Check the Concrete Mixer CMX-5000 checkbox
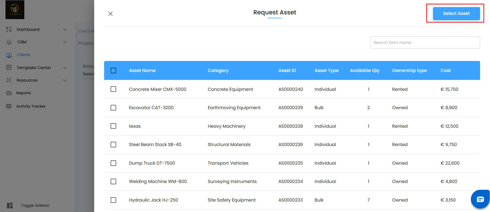Image resolution: width=490 pixels, height=212 pixels. coord(113,89)
